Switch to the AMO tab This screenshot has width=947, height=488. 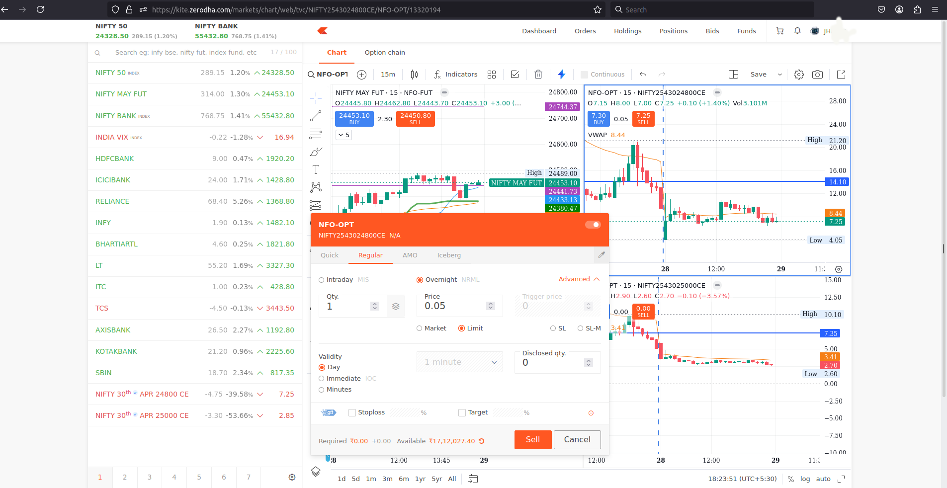[410, 255]
